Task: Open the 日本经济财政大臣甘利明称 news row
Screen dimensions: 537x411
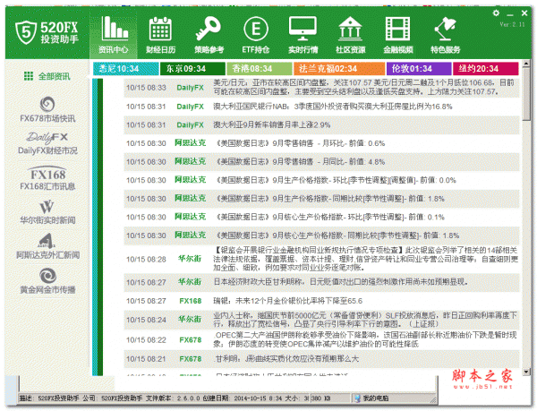Action: (321, 282)
